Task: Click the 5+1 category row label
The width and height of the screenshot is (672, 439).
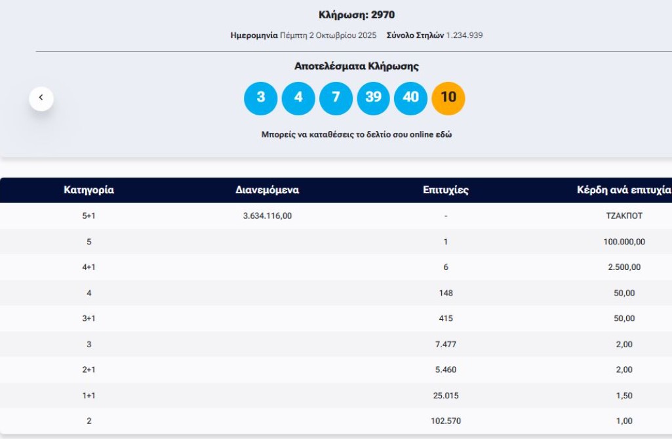Action: point(89,216)
